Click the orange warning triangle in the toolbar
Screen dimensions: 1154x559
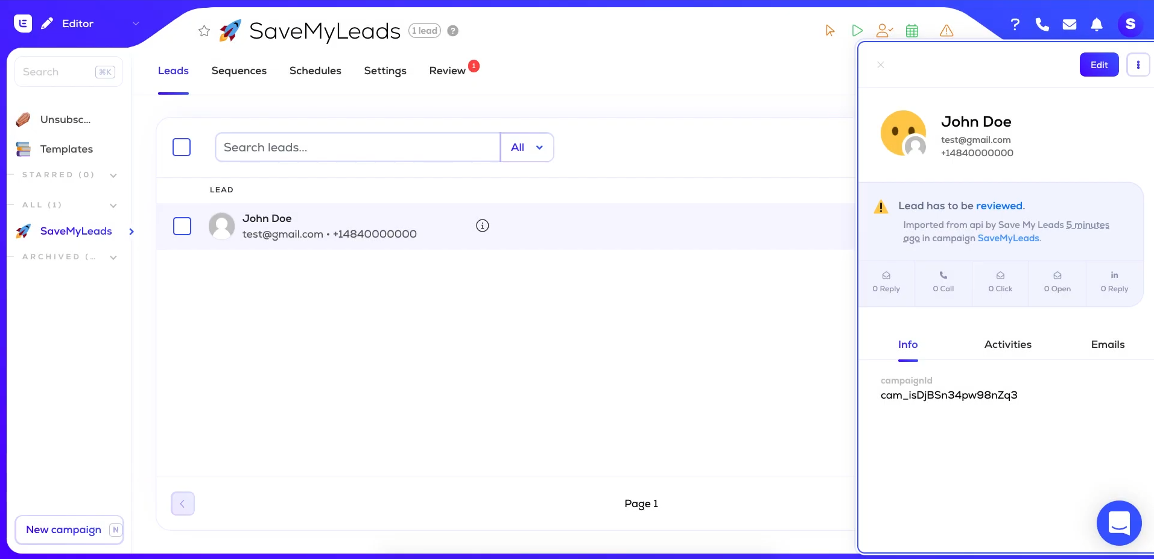tap(946, 31)
